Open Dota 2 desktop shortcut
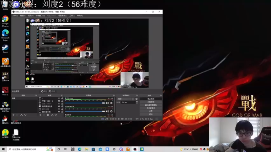 [5, 91]
